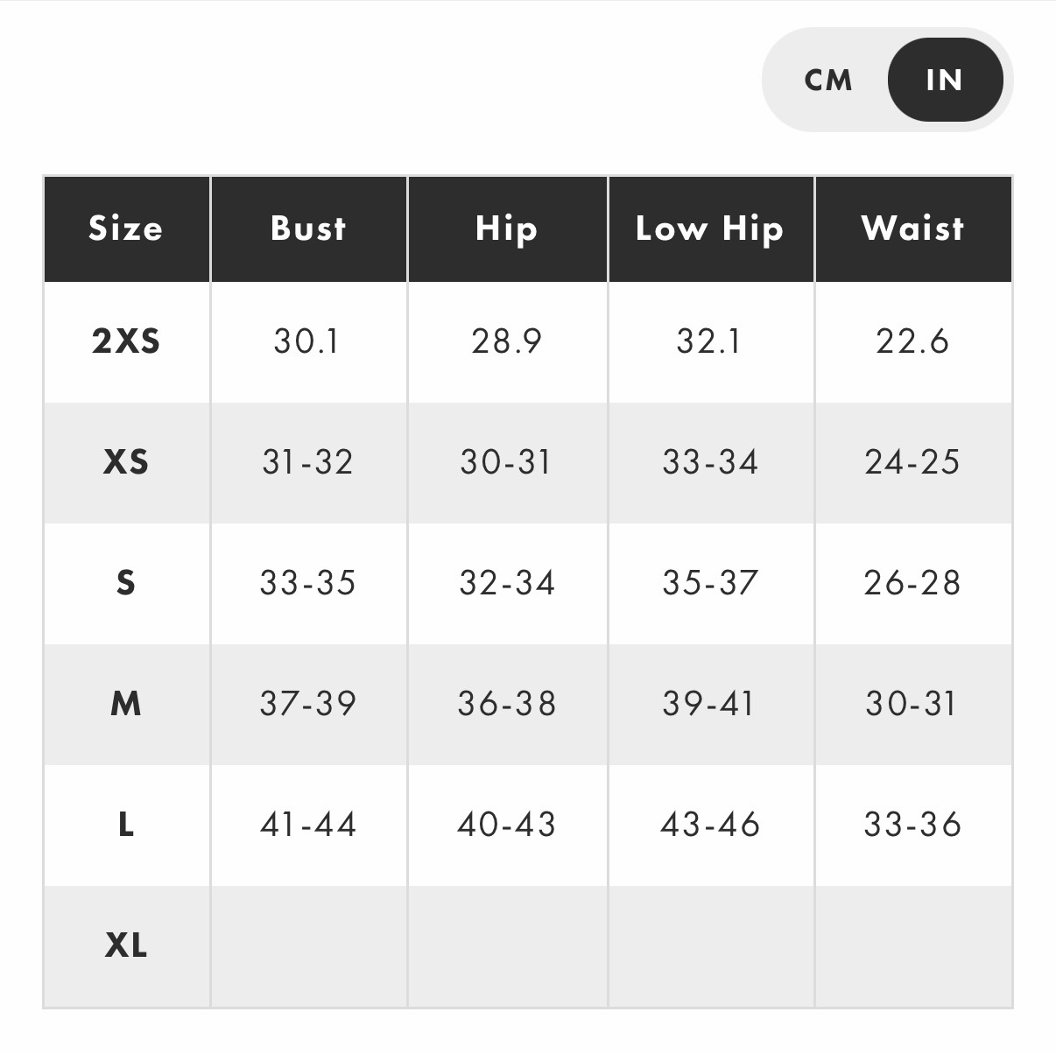This screenshot has height=1054, width=1056.
Task: Click the Low Hip column header
Action: (710, 228)
